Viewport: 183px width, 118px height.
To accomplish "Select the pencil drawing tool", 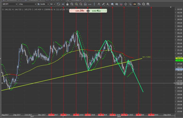I will coord(103,4).
